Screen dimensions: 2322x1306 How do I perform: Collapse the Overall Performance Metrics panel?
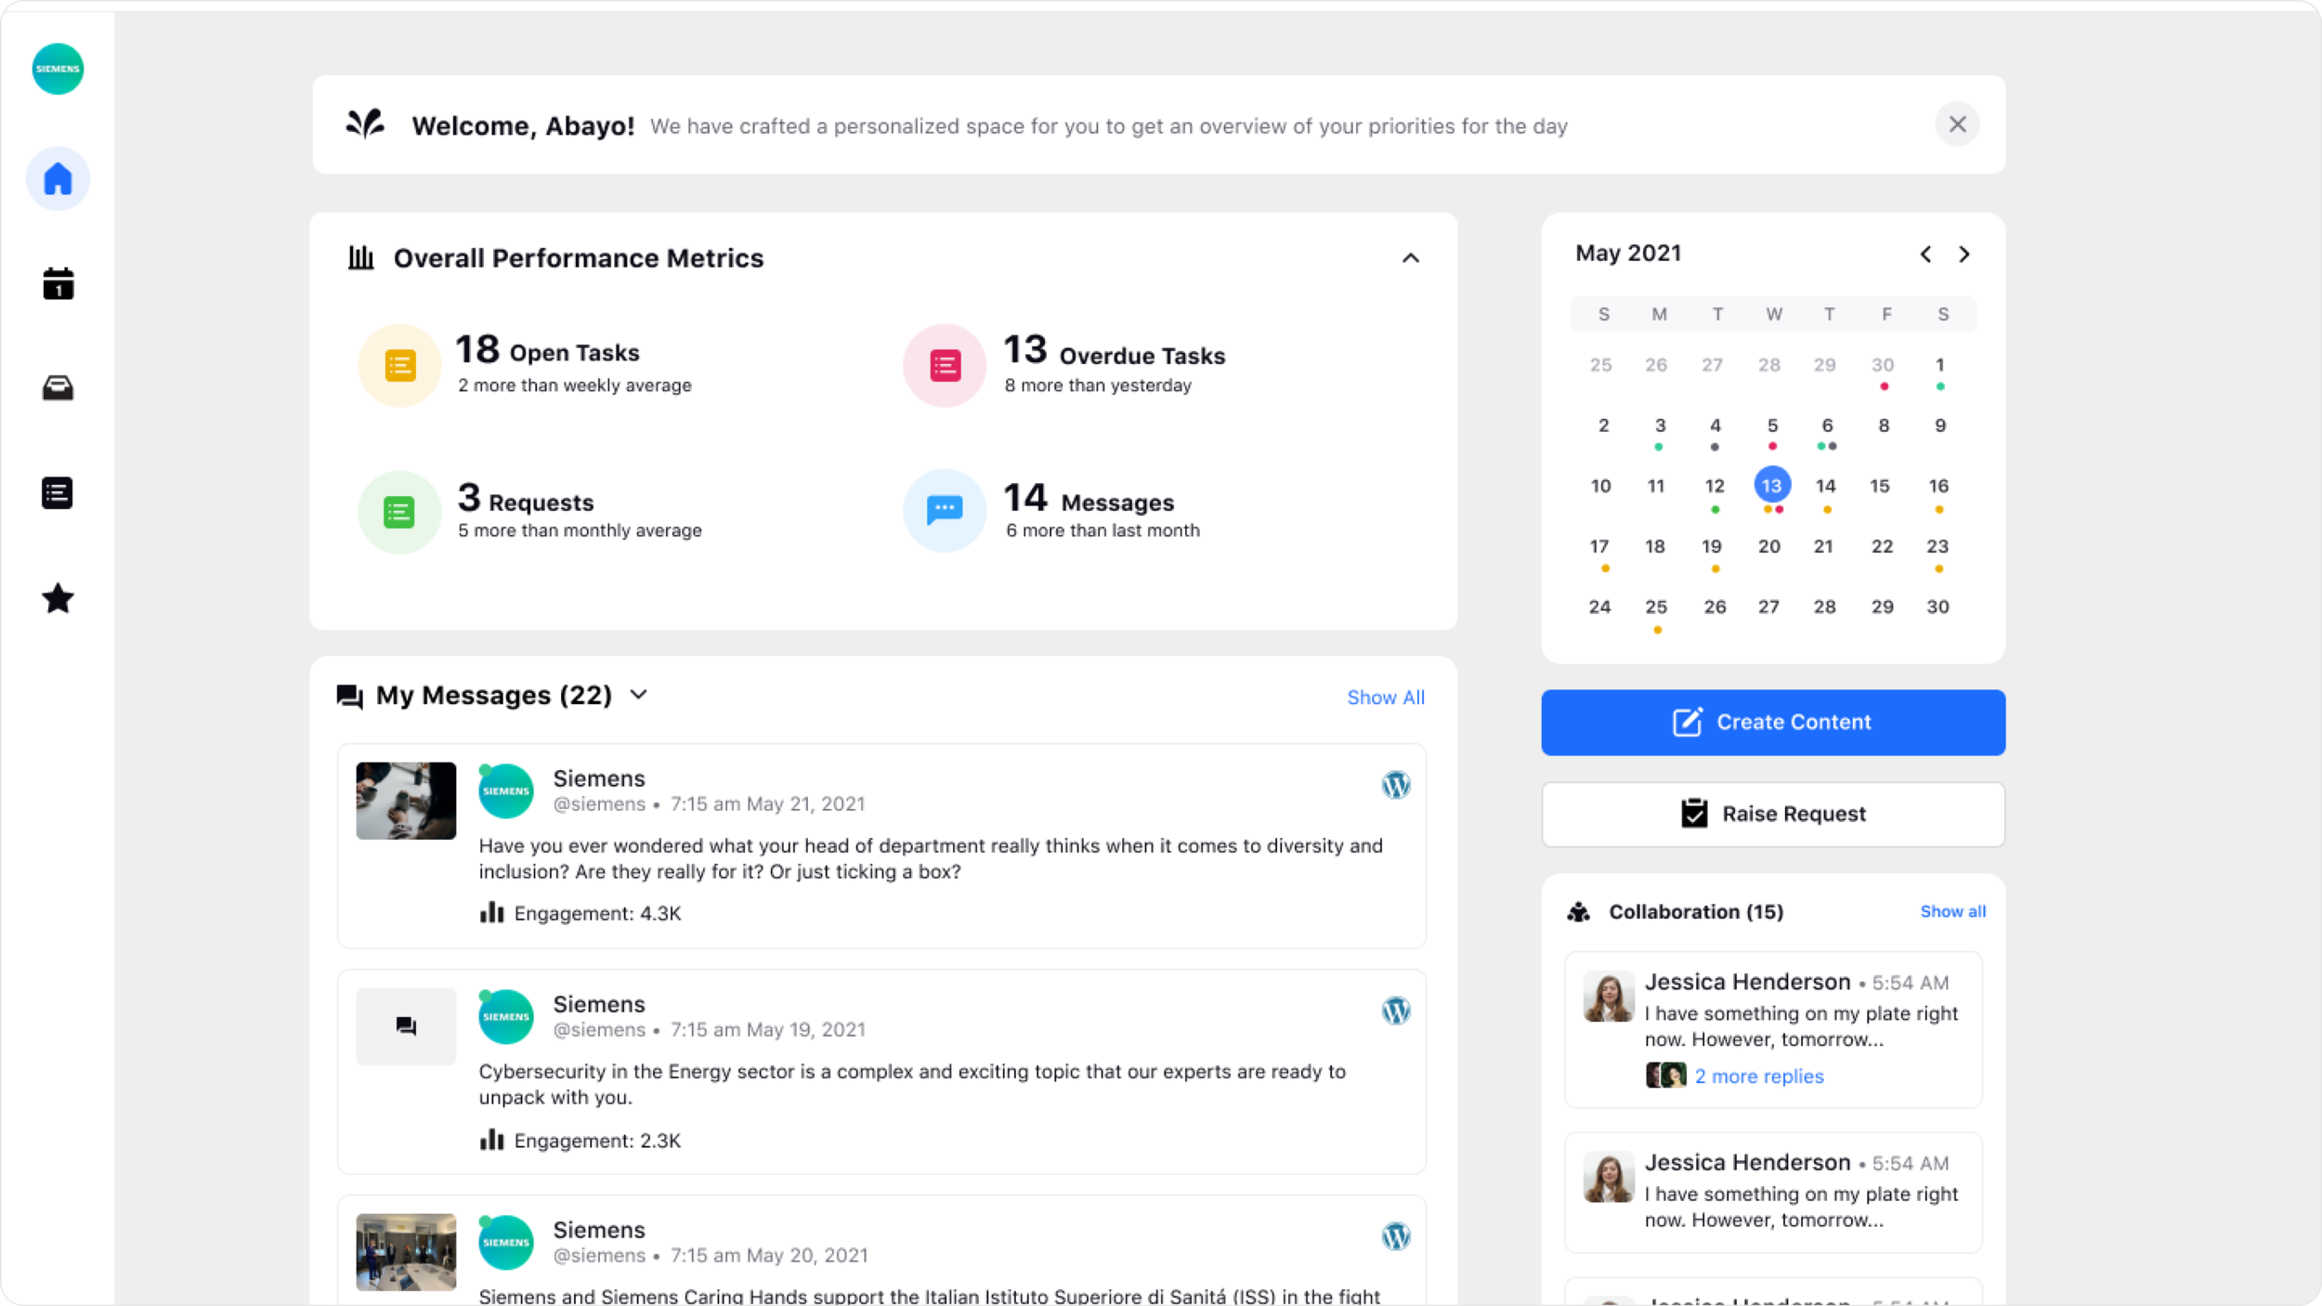pos(1411,258)
